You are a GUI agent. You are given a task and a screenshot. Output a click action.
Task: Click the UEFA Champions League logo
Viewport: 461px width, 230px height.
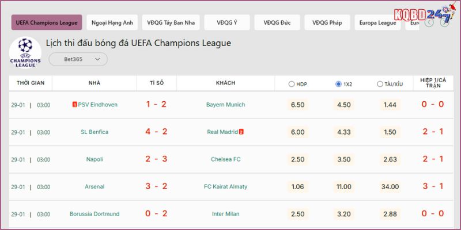point(25,52)
